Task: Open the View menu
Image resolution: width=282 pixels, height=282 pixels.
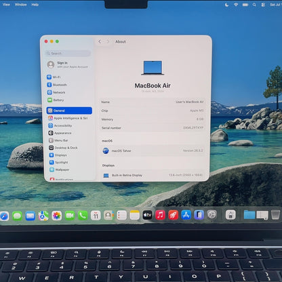Action: (x=6, y=4)
